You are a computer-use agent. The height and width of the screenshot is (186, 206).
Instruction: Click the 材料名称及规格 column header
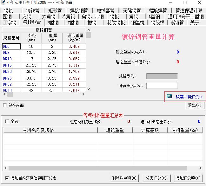coord(50,130)
